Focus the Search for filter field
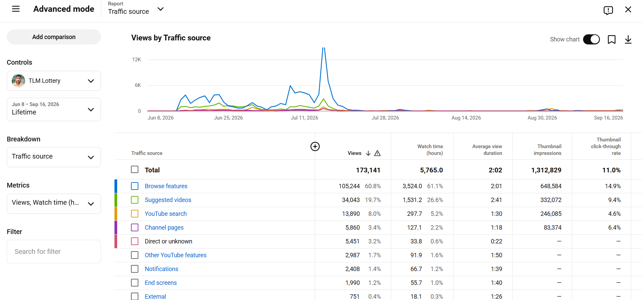This screenshot has height=300, width=643. coord(54,252)
